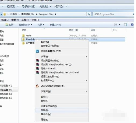Click the change view icon
The width and height of the screenshot is (136, 123).
[x=116, y=24]
